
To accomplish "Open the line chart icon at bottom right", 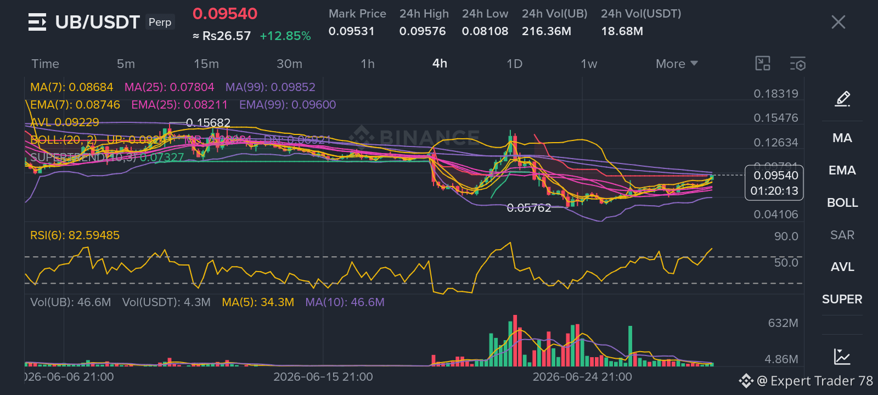I will click(x=842, y=357).
